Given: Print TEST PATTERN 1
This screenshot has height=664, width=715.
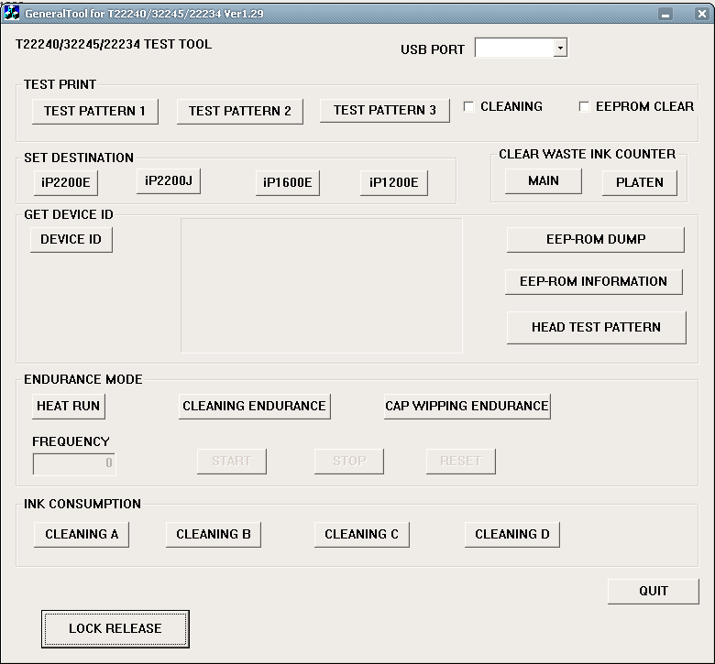Looking at the screenshot, I should pos(94,111).
